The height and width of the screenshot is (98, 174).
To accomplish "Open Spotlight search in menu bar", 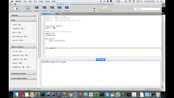I will tap(157, 1).
